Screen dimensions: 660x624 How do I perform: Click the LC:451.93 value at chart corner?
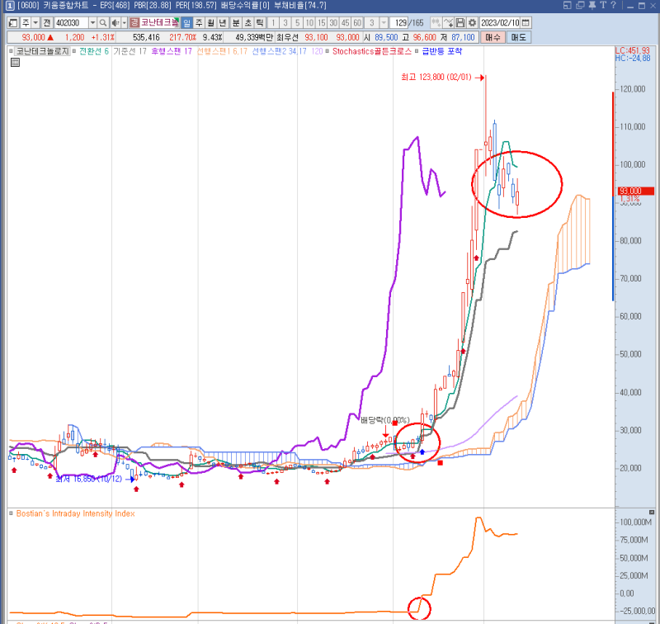point(633,51)
